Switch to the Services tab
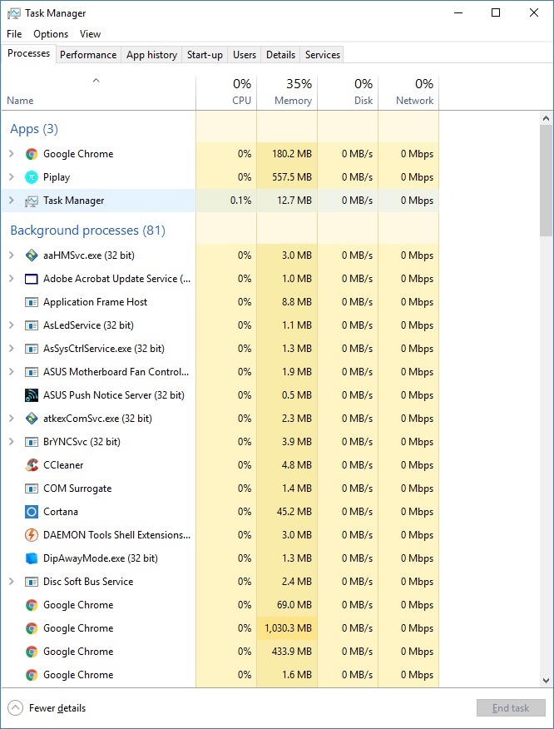This screenshot has width=554, height=729. pos(323,55)
